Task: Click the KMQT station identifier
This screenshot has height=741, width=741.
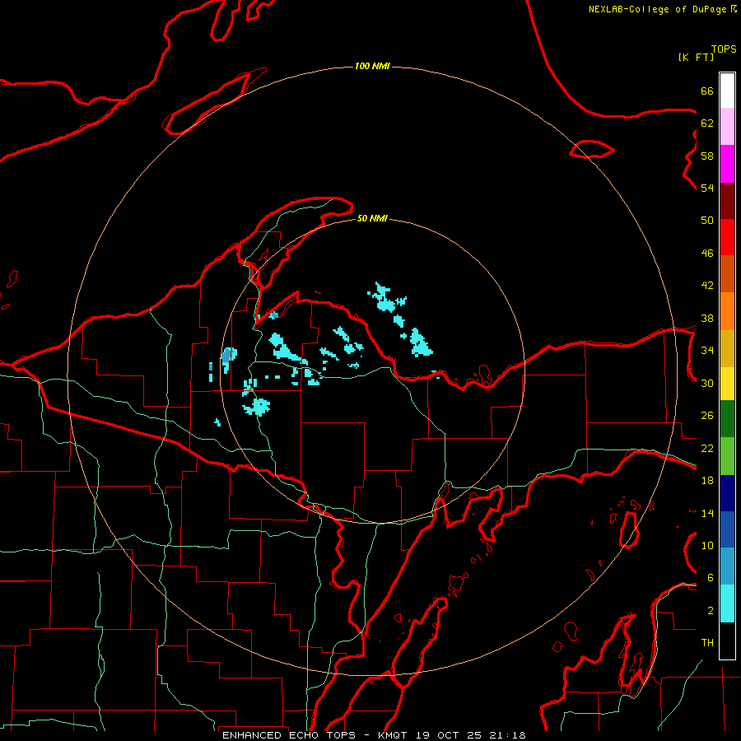Action: tap(392, 735)
